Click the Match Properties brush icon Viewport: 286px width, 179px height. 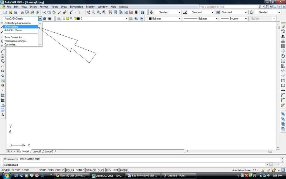[59, 12]
